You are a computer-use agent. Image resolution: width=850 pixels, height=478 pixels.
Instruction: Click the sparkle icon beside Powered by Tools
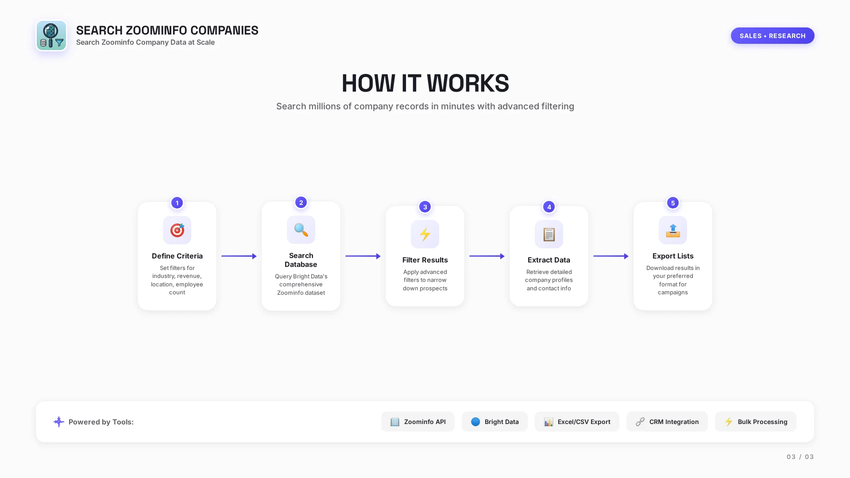coord(59,422)
